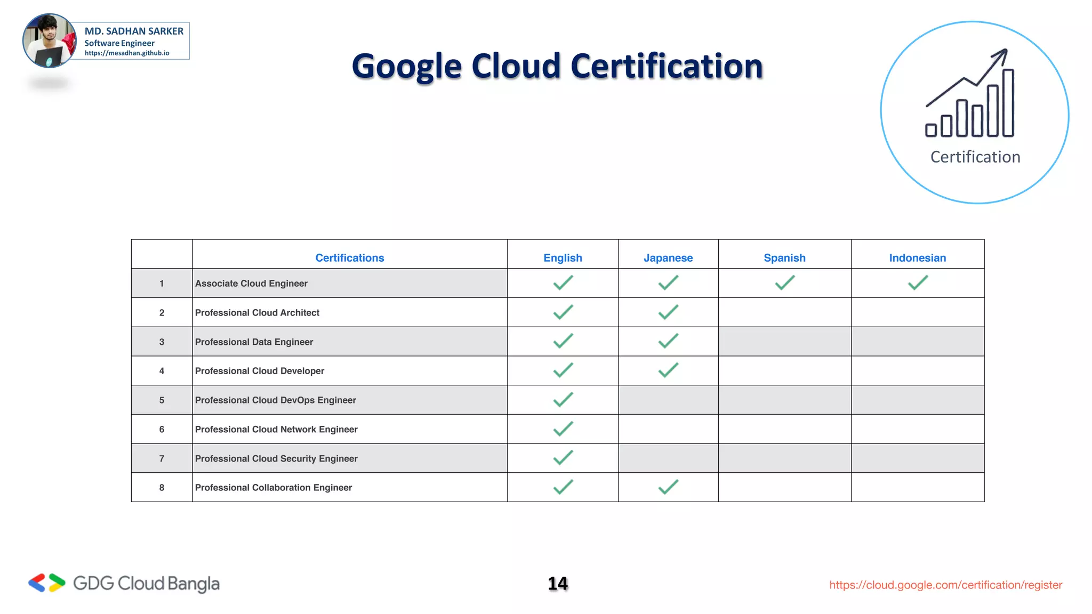Select the Professional Cloud Network Engineer label
The image size is (1092, 614).
click(276, 430)
